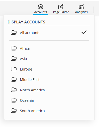This screenshot has height=127, width=99.
Task: Click the Accounts layers icon
Action: pos(41,7)
